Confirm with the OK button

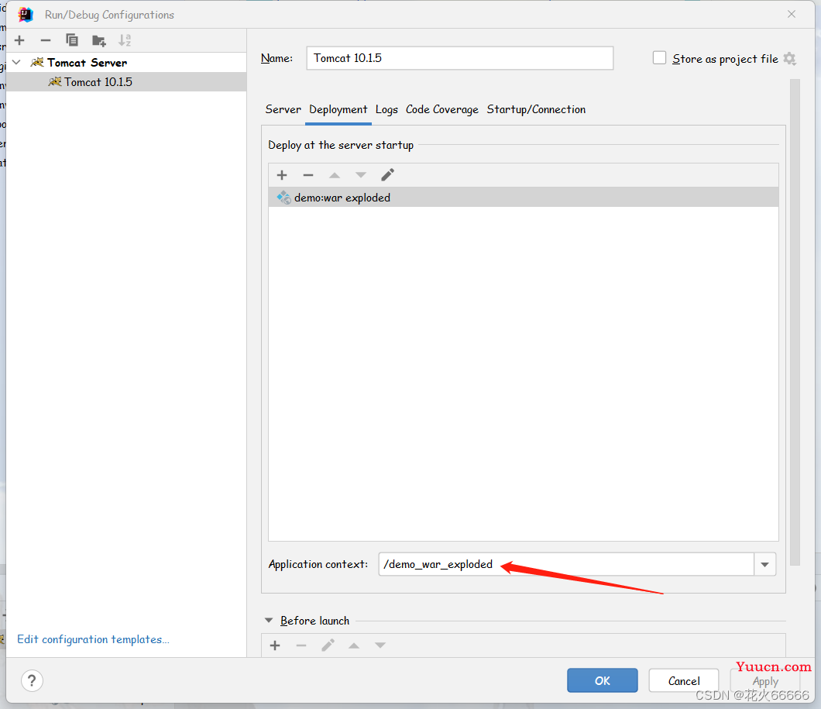602,681
